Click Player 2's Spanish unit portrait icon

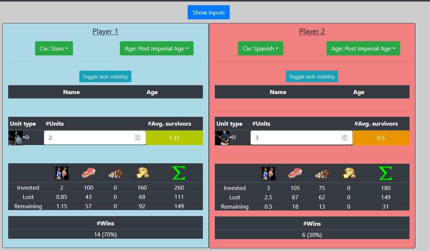pyautogui.click(x=222, y=138)
